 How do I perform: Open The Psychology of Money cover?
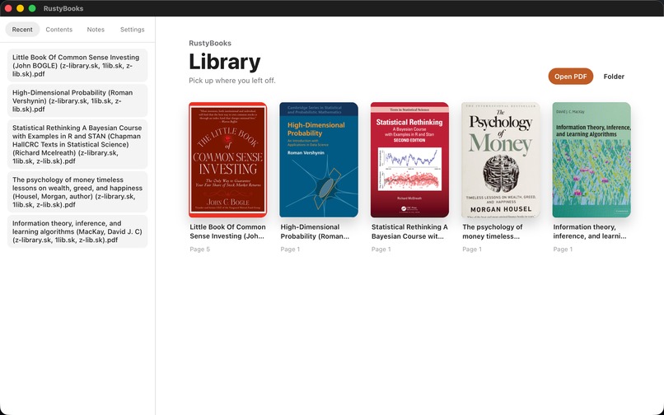click(x=501, y=160)
